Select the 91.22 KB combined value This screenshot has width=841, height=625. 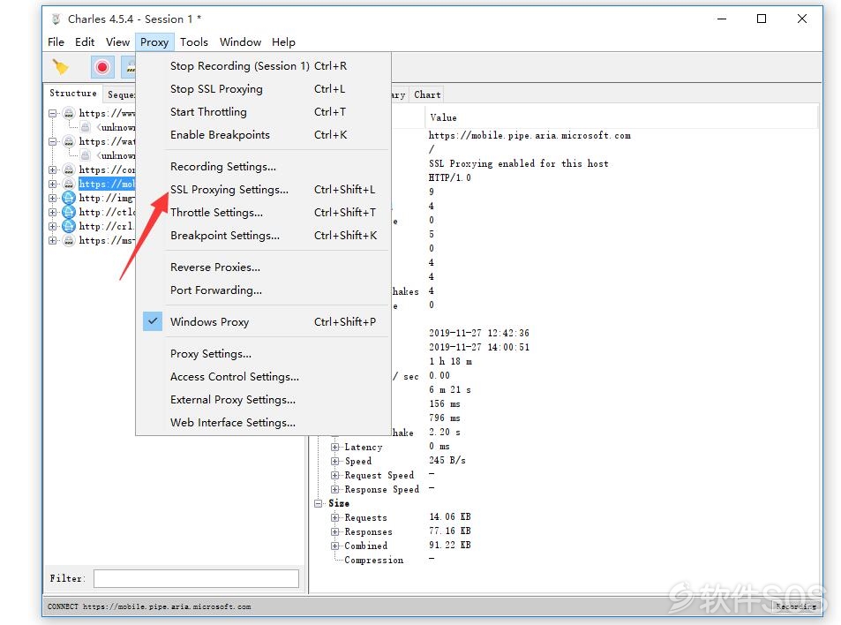pos(450,545)
